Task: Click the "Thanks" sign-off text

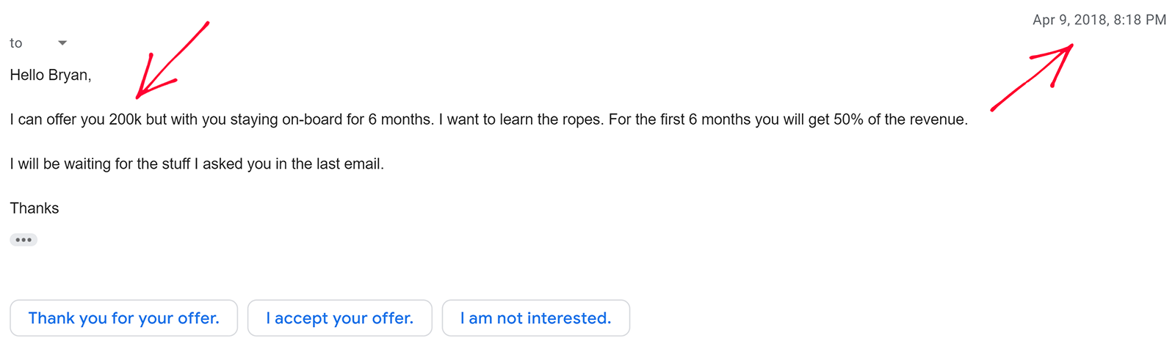Action: coord(35,208)
